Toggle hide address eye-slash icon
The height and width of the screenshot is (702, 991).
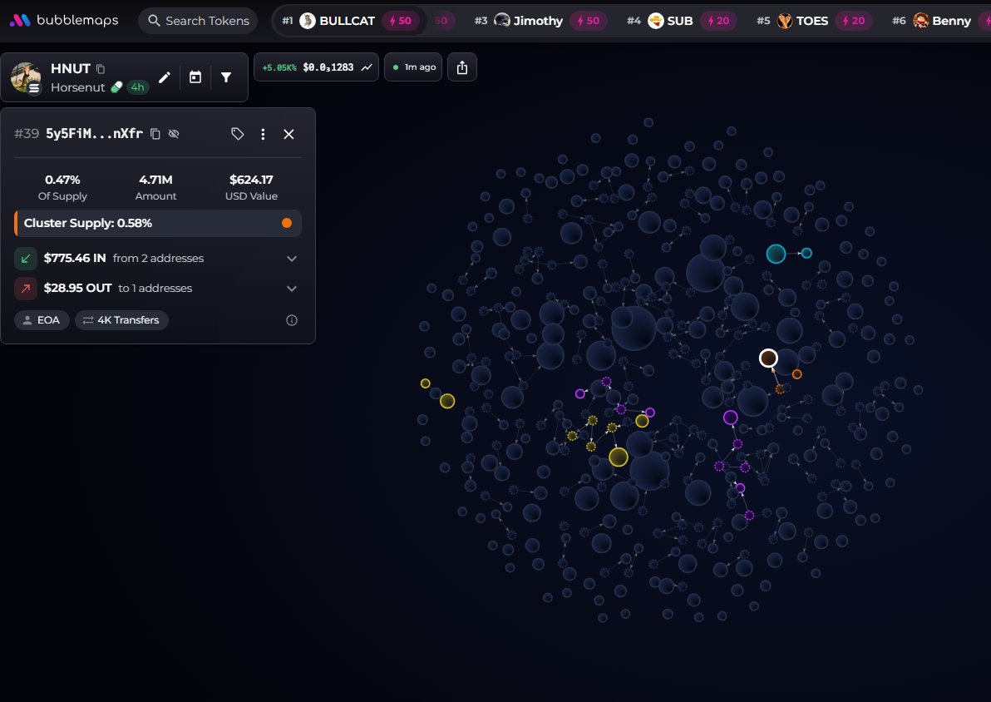coord(174,133)
